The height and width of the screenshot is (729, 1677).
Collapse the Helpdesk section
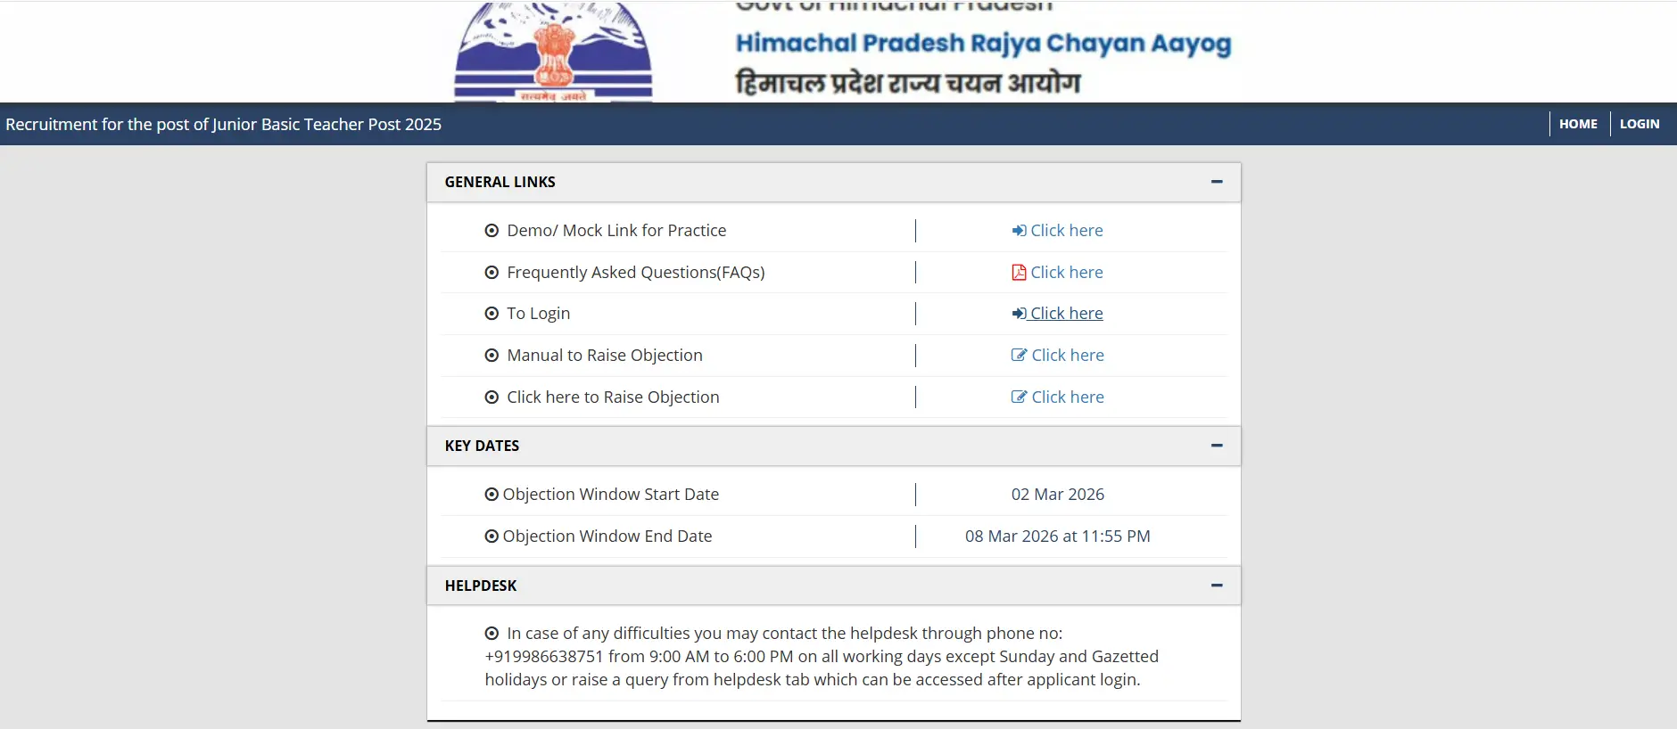point(1217,586)
